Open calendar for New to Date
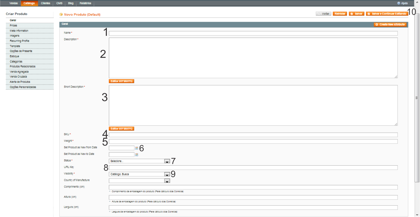The image size is (420, 217). [x=137, y=155]
